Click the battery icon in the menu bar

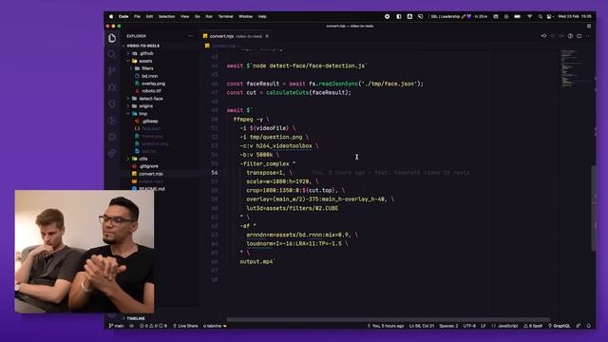[x=517, y=17]
